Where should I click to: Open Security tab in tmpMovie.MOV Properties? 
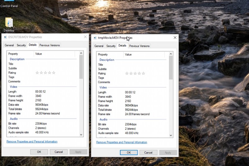pos(111,46)
